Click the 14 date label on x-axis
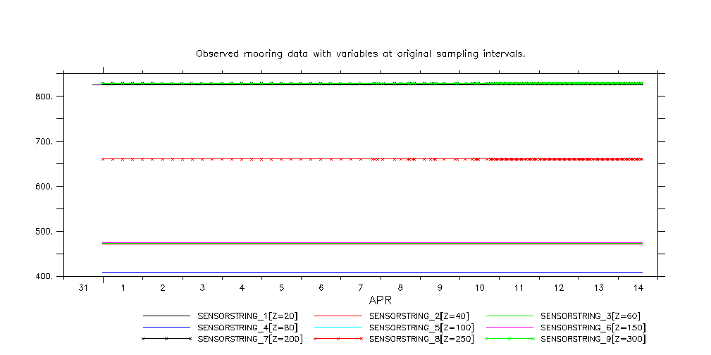This screenshot has height=355, width=711. (638, 289)
